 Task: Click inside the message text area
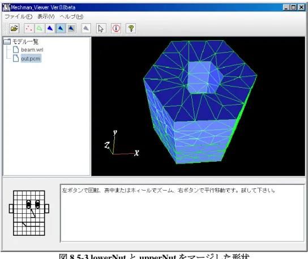(182, 213)
